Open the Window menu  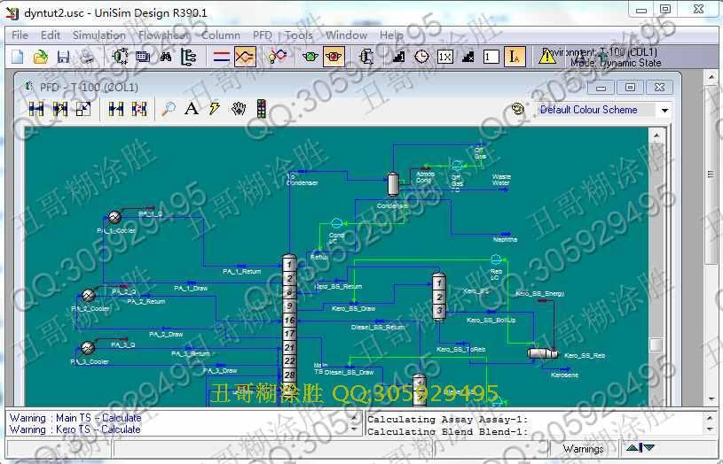click(346, 35)
